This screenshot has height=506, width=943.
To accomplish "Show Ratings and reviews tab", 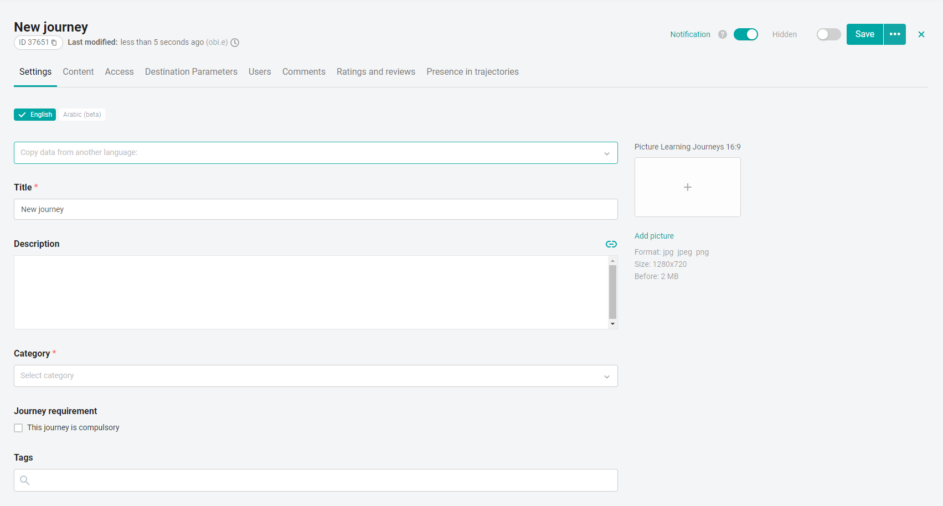I will tap(376, 72).
